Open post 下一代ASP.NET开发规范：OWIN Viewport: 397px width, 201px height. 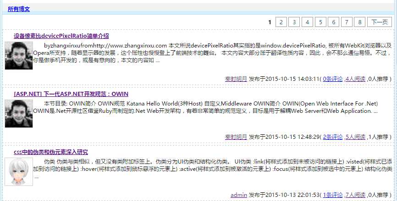tap(71, 94)
